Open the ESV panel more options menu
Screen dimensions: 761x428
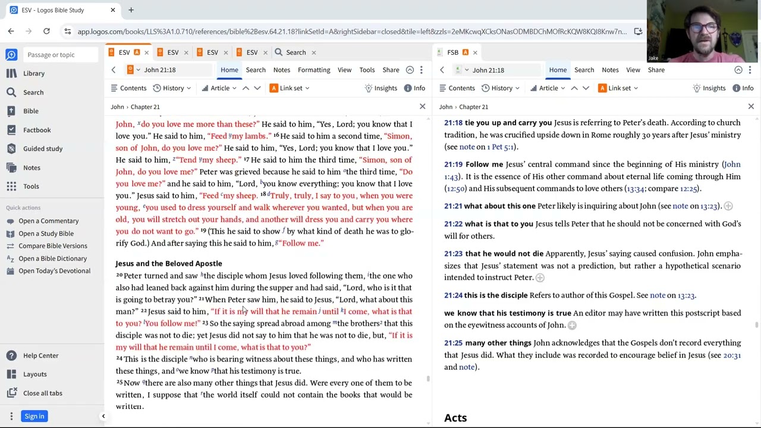[x=422, y=70]
